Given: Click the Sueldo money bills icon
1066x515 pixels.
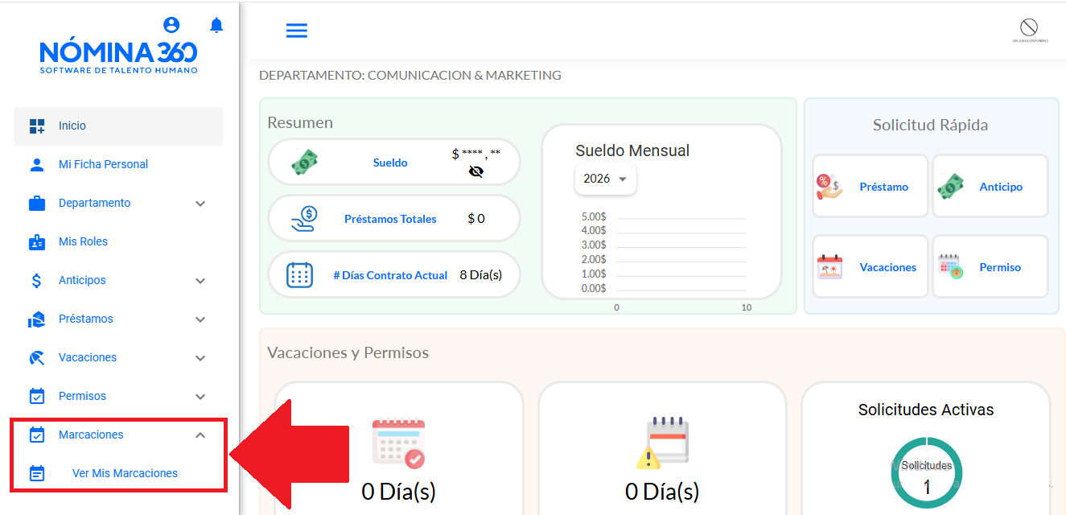Looking at the screenshot, I should (305, 163).
